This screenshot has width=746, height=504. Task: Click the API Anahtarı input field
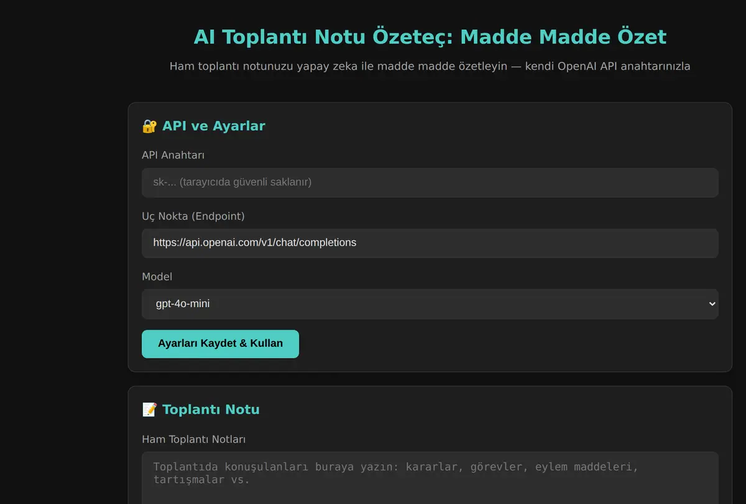pos(430,183)
